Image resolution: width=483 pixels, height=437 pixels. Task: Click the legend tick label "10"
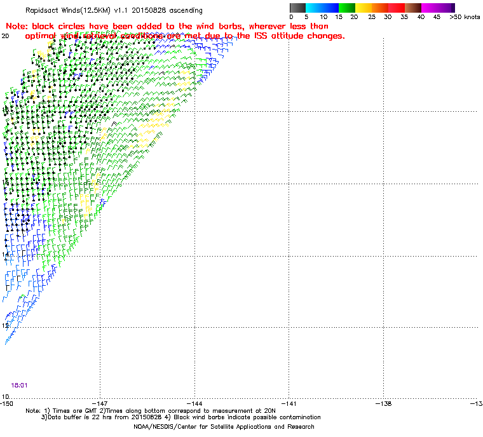tap(323, 17)
